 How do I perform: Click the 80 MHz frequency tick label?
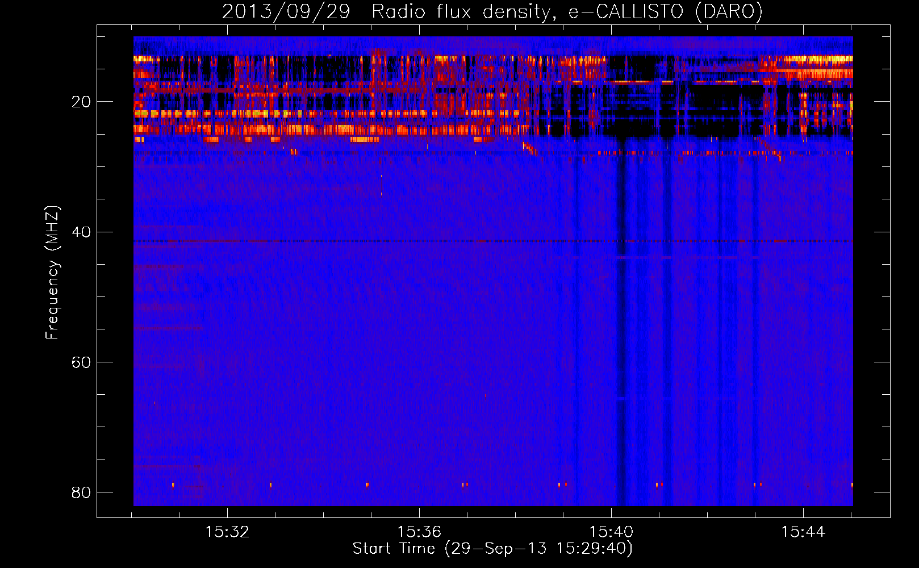pos(81,492)
